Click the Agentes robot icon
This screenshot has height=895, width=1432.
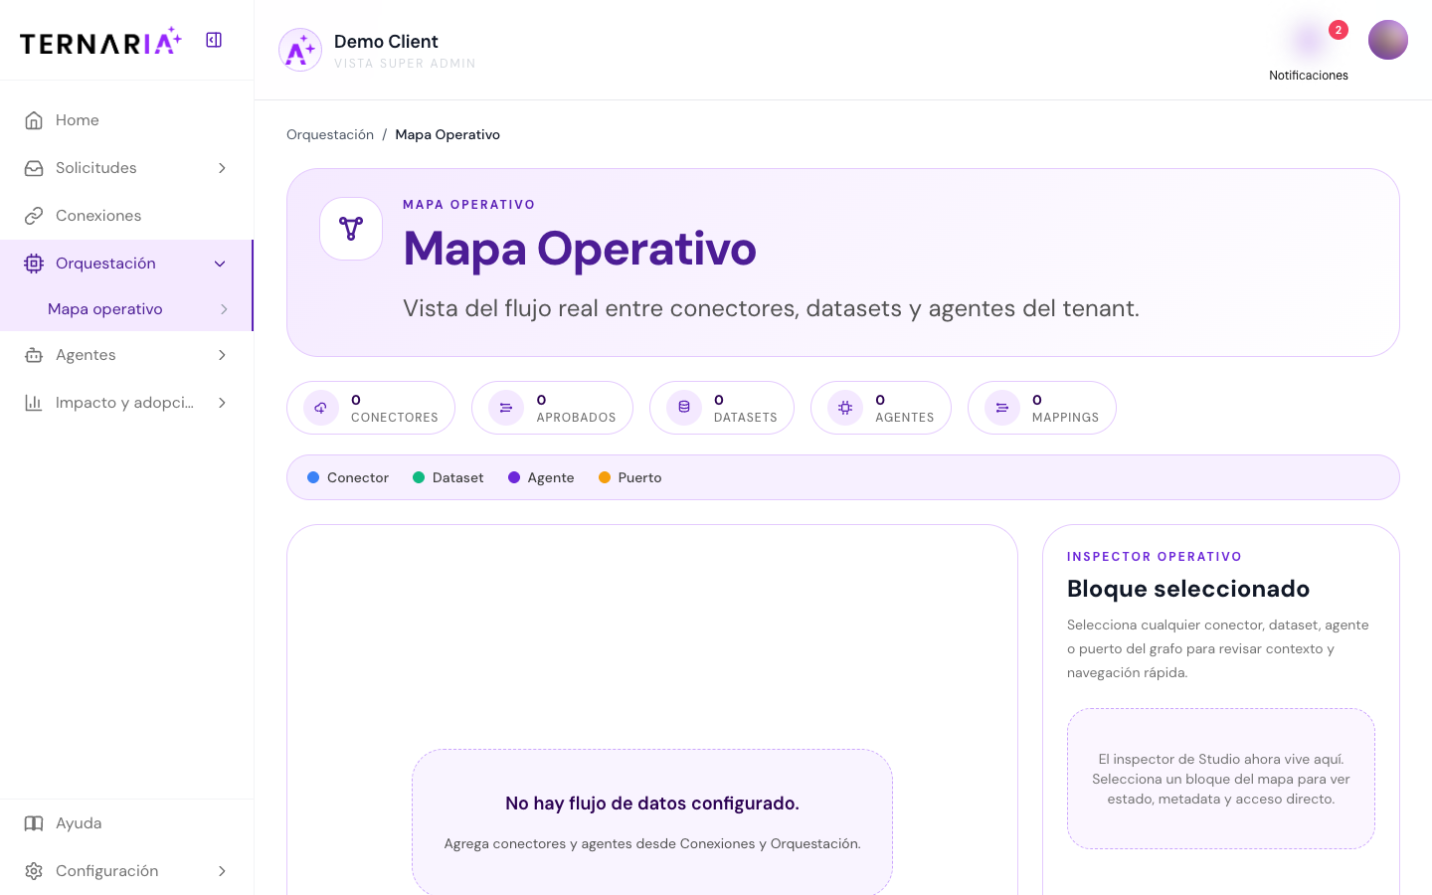[x=34, y=355]
